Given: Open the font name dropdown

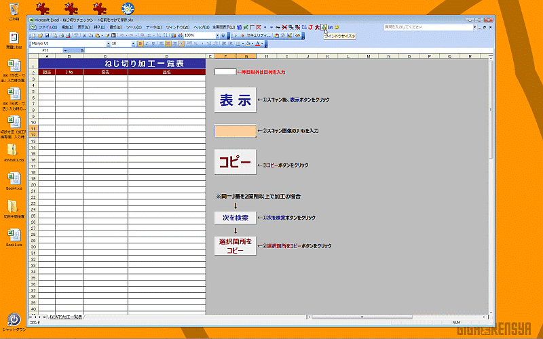Looking at the screenshot, I should [x=109, y=43].
